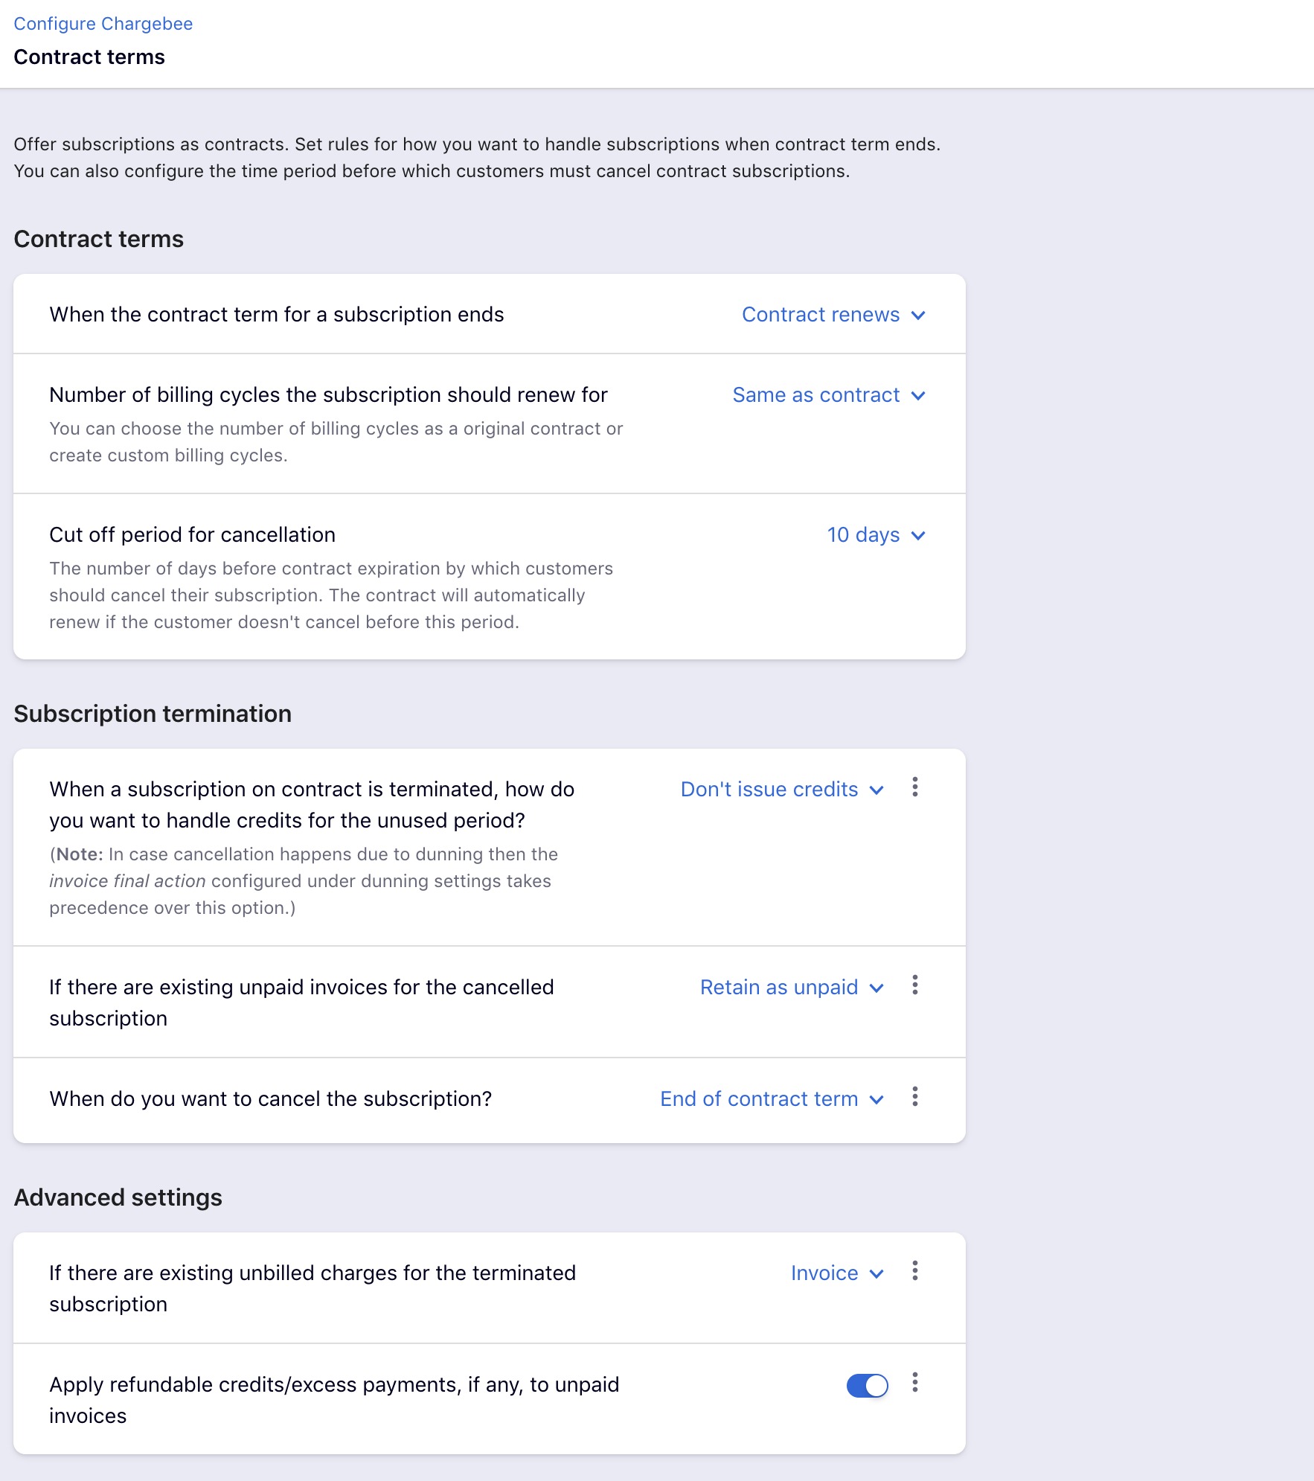The width and height of the screenshot is (1314, 1481).
Task: Click chevron arrow next to 10 days
Action: coord(918,536)
